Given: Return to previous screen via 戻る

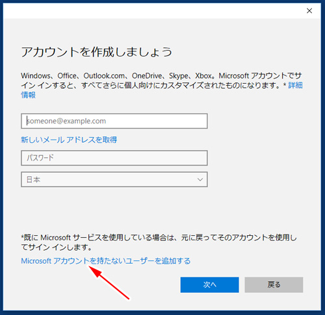Looking at the screenshot, I should coord(274,284).
